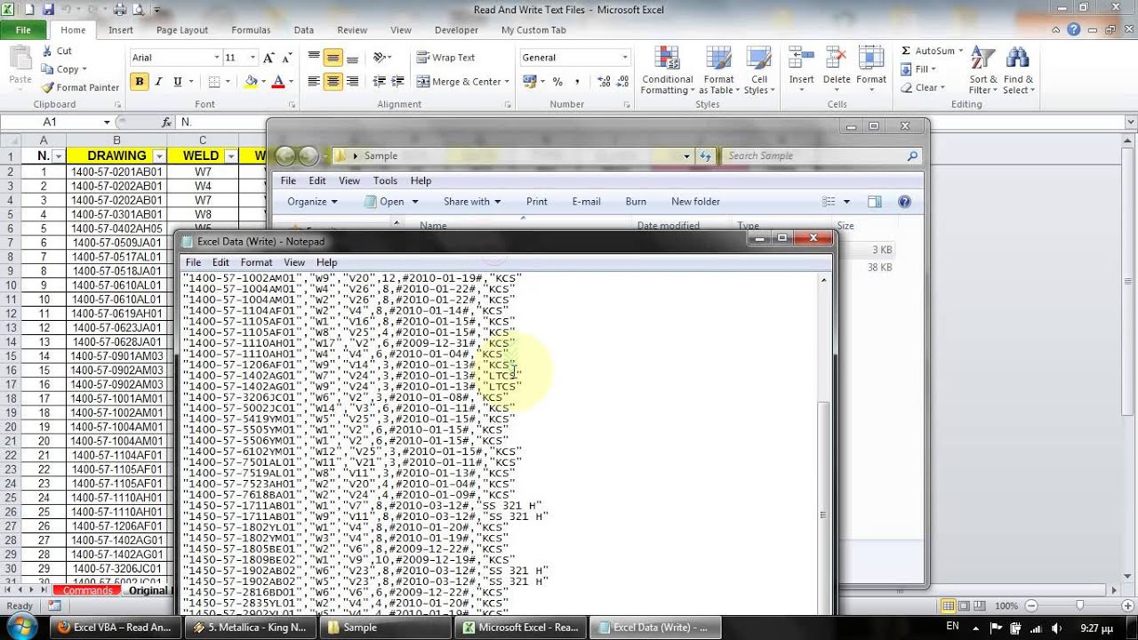Open the Fill Color bucket icon
1138x640 pixels.
(x=251, y=81)
